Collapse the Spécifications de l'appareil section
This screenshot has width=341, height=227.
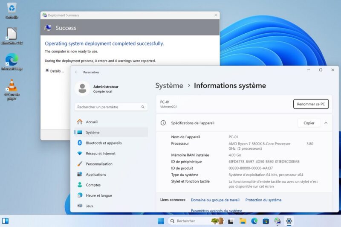pyautogui.click(x=326, y=123)
